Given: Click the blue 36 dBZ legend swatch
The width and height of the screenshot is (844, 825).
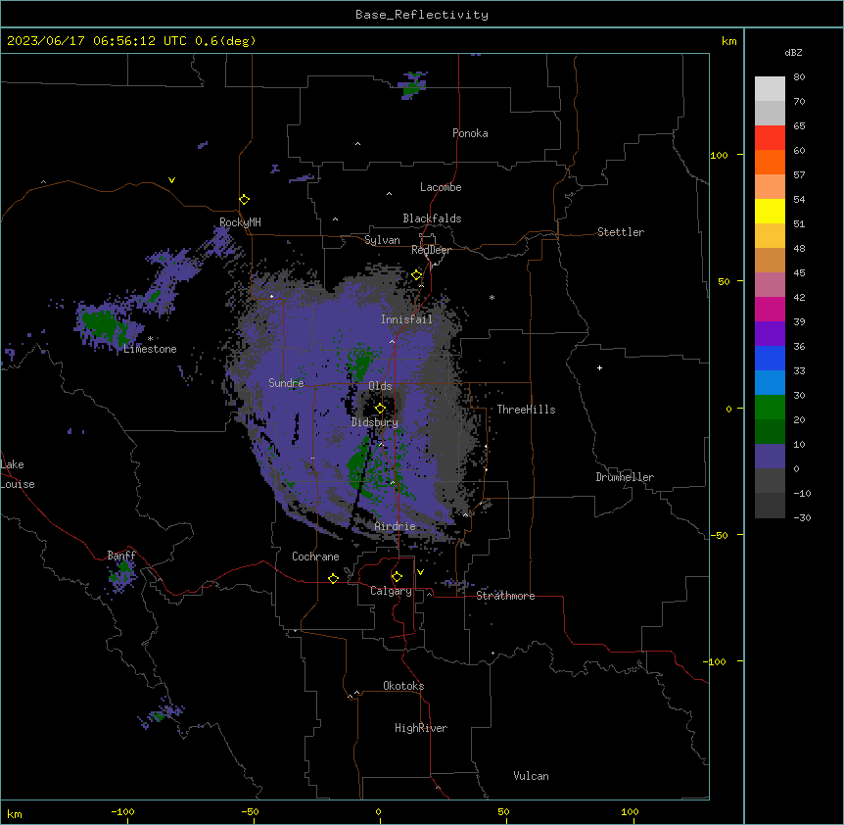Looking at the screenshot, I should click(x=770, y=358).
